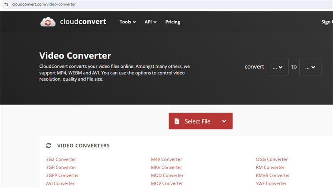Open the RMVB Converter link
Image resolution: width=333 pixels, height=188 pixels.
pyautogui.click(x=273, y=176)
